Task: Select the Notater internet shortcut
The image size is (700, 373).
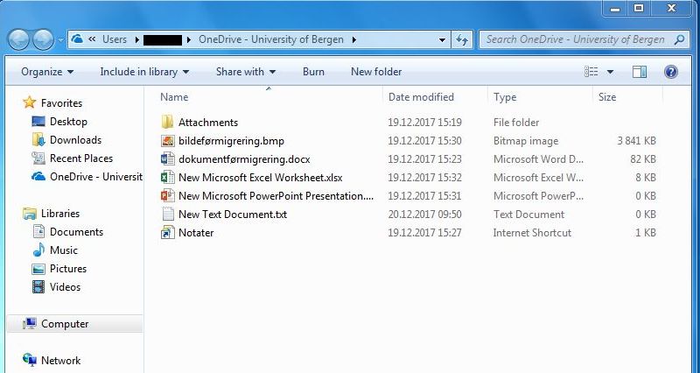Action: pos(196,233)
